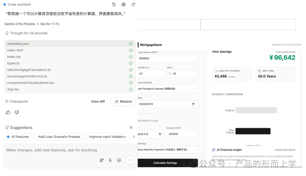Click the thumbs down feedback icon
Viewport: 306px width, 176px height.
pyautogui.click(x=17, y=112)
